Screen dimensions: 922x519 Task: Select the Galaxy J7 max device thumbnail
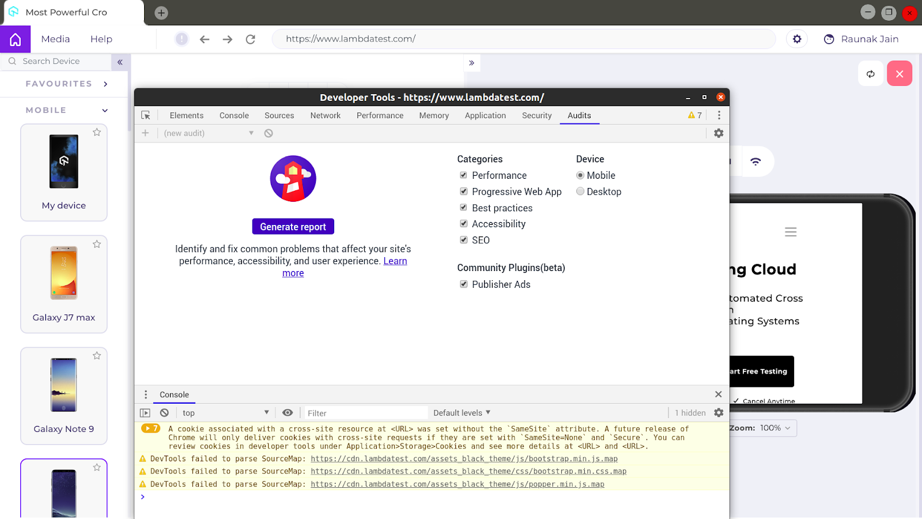point(64,273)
